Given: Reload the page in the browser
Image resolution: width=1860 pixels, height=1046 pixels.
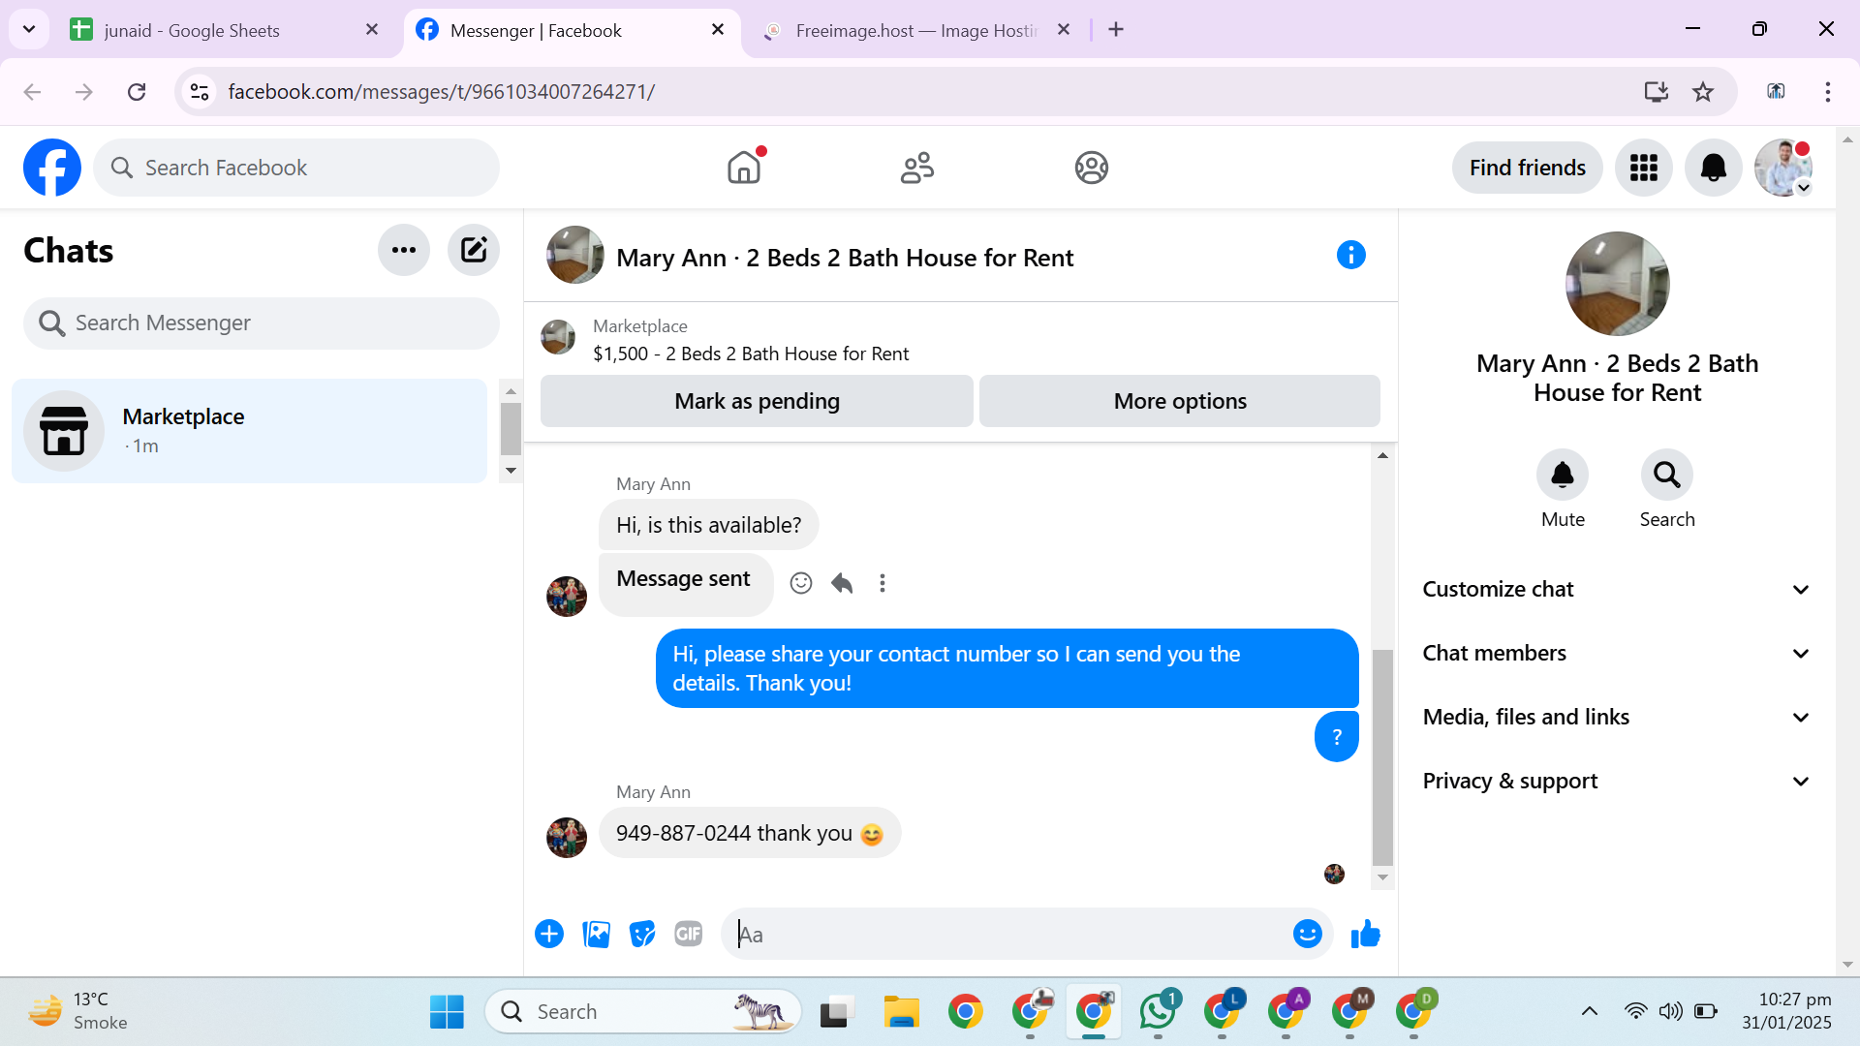Looking at the screenshot, I should tap(137, 92).
